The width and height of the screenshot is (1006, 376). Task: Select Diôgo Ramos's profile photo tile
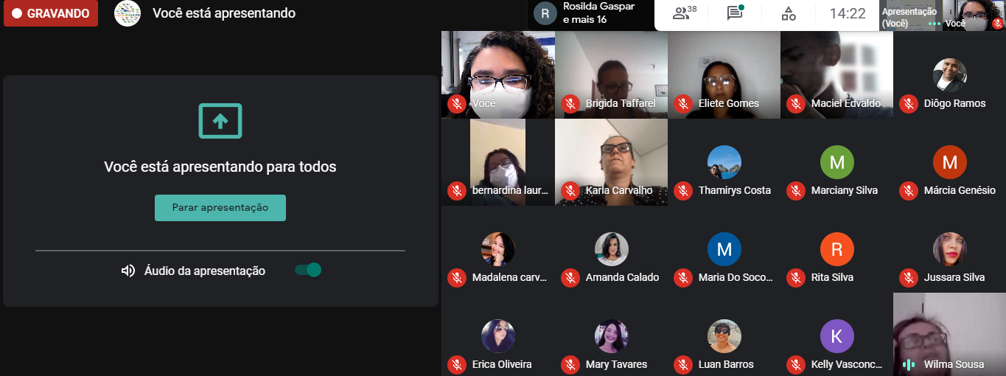pos(950,75)
